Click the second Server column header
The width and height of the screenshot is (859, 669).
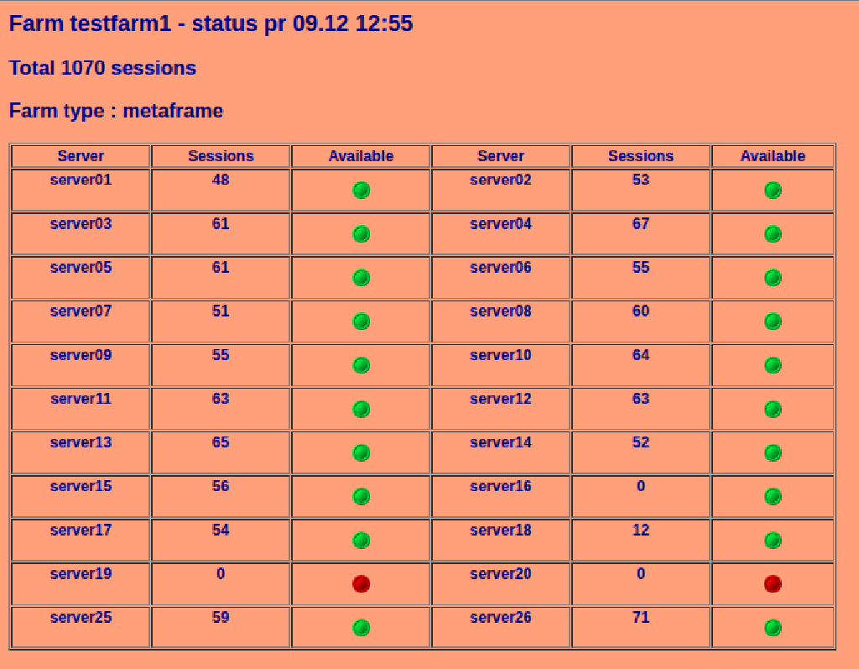500,156
